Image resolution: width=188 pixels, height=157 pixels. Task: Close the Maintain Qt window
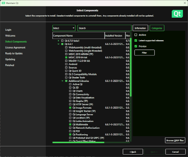[x=185, y=3]
